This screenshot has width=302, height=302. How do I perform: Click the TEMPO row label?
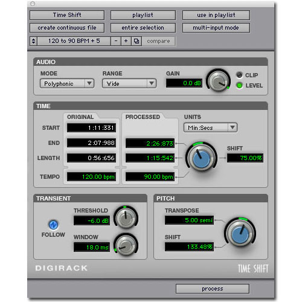point(50,177)
